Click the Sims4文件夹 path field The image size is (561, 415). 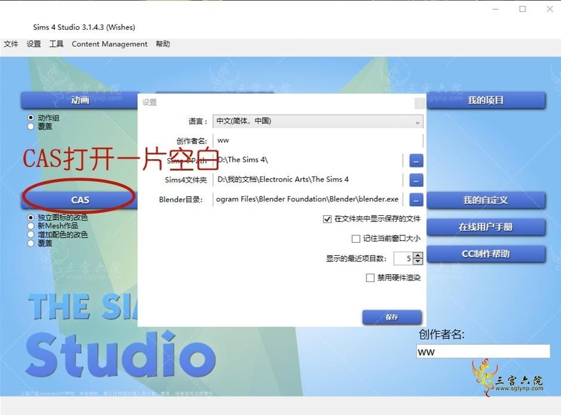[x=308, y=179]
